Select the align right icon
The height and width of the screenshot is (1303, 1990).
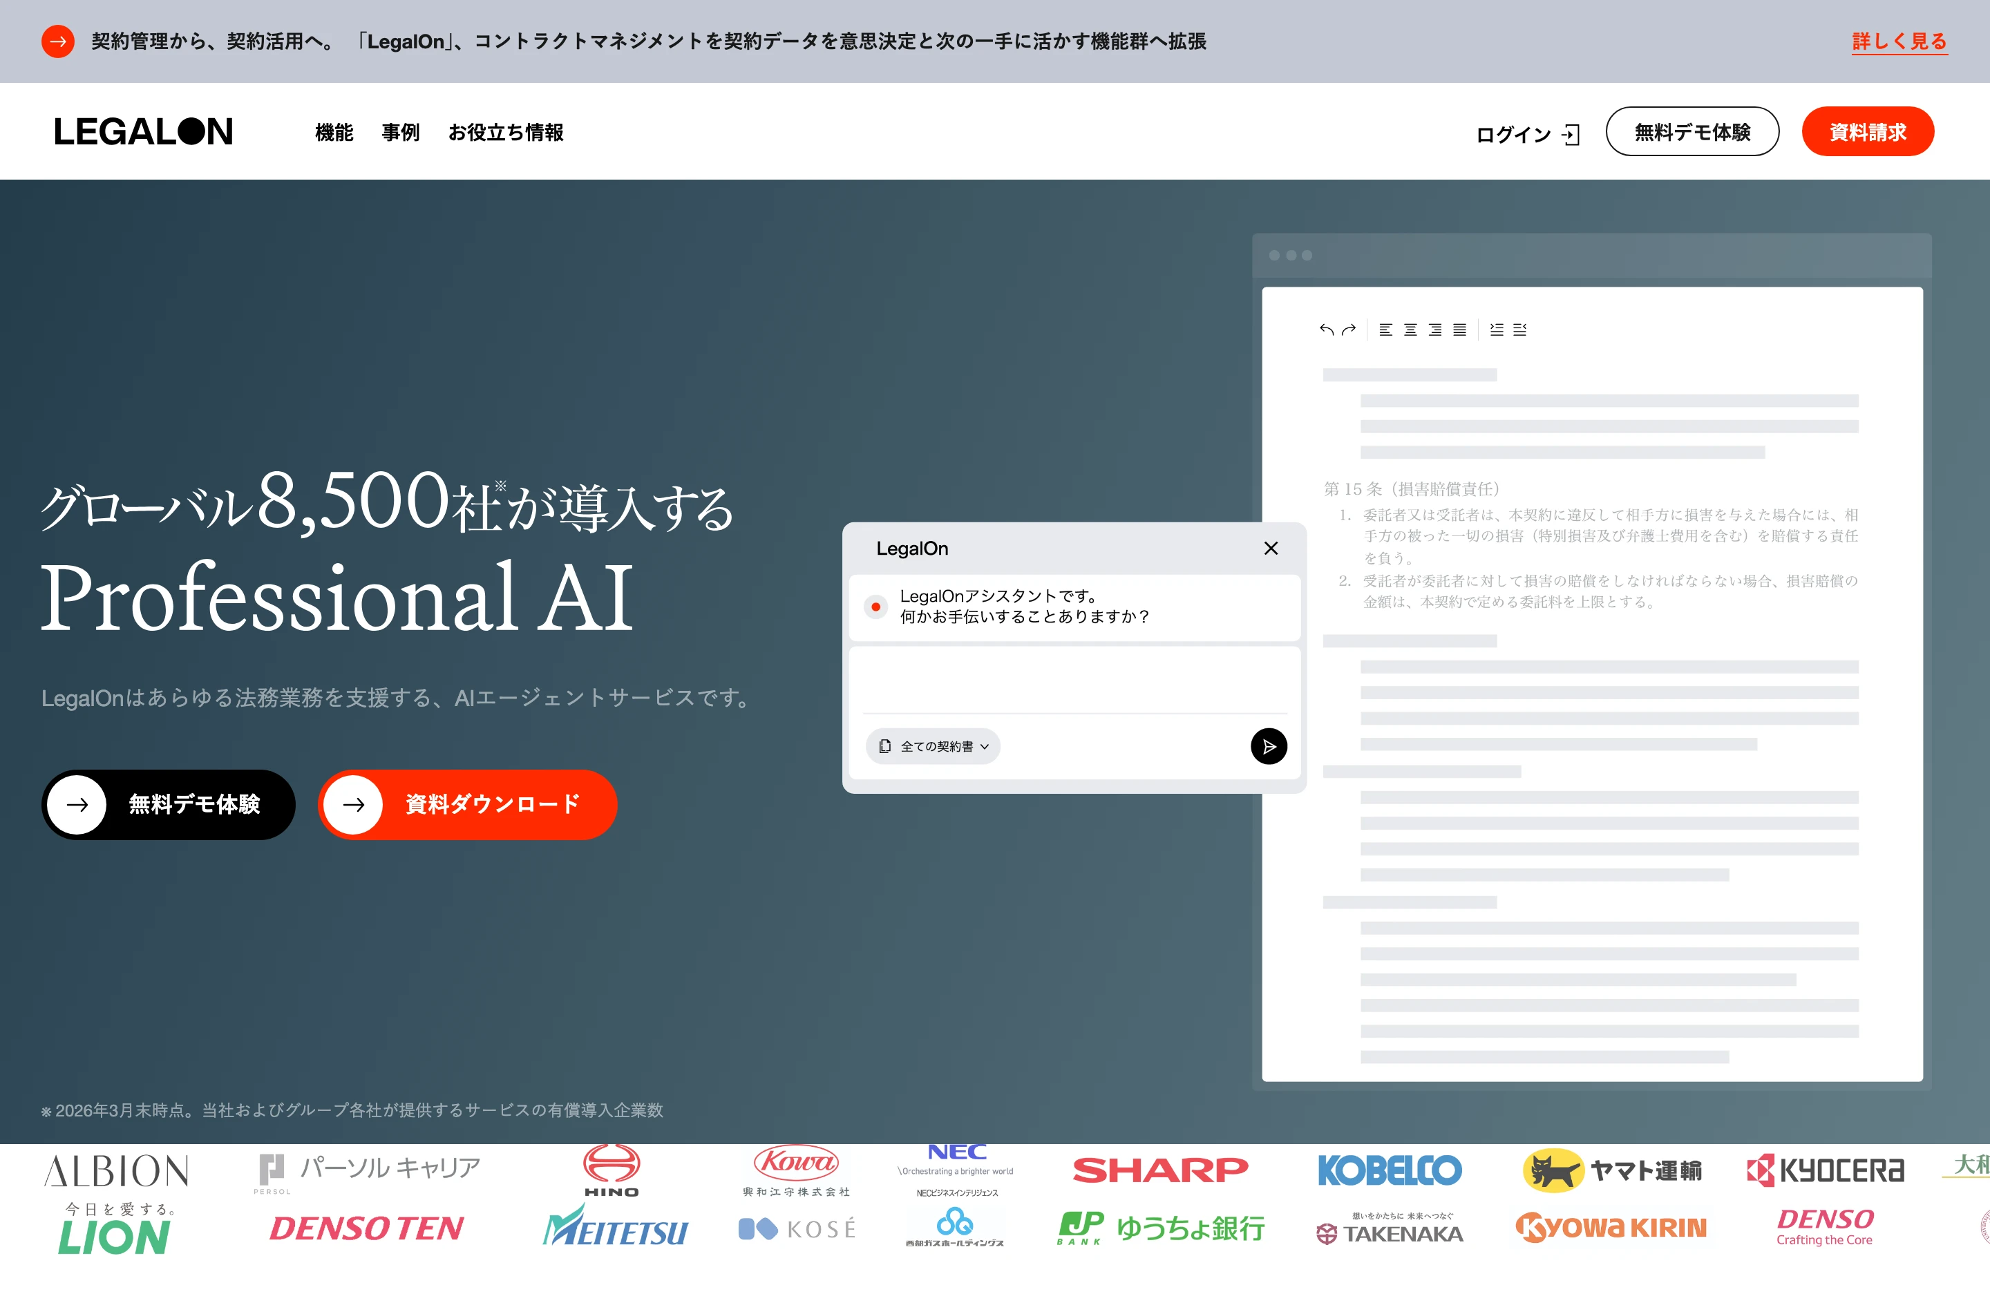pyautogui.click(x=1435, y=330)
